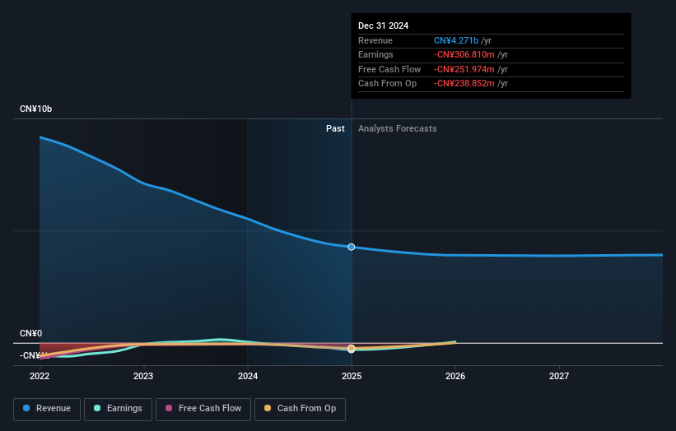Click the Dec 31 2024 tooltip heading
The width and height of the screenshot is (676, 431).
[383, 25]
